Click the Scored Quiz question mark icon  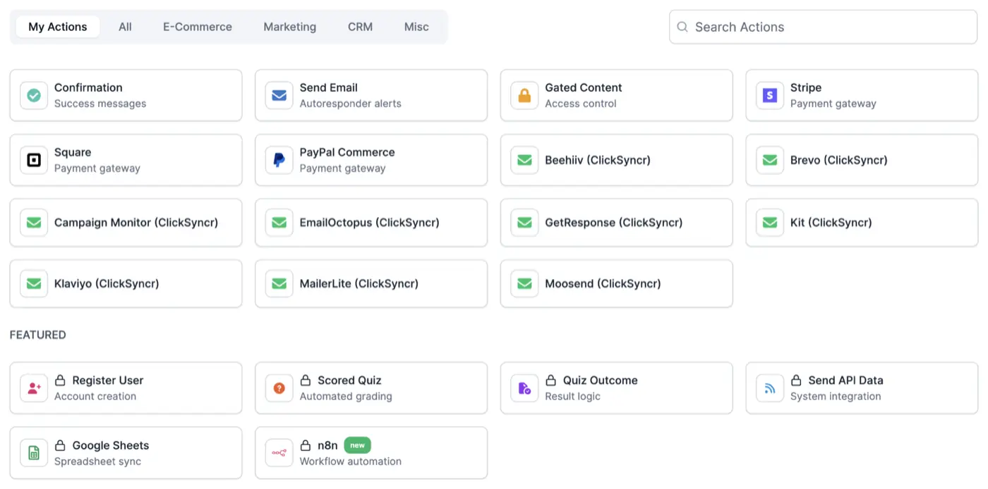(279, 388)
